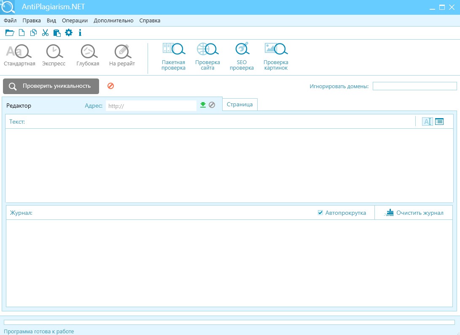Screen dimensions: 460x335
Task: Click the bottom progress bar
Action: tap(229, 322)
